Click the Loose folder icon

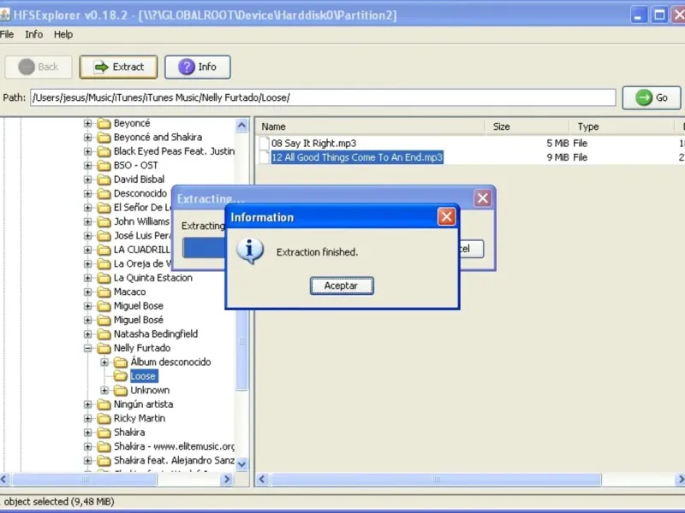pos(121,376)
